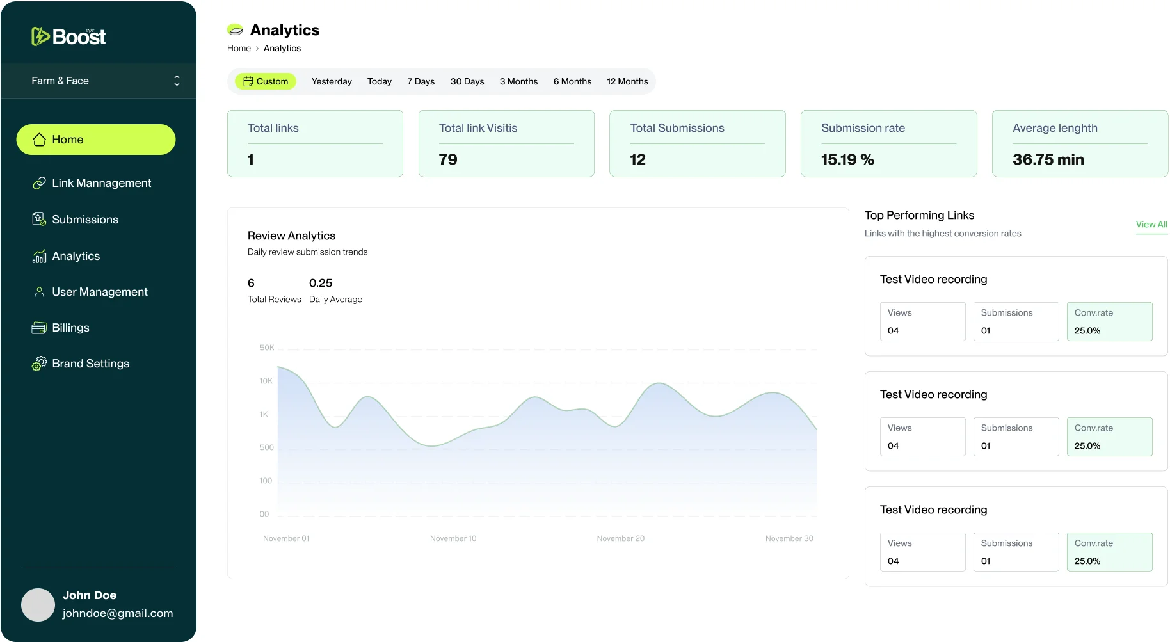Click View All top performing links
This screenshot has height=642, width=1170.
coord(1151,225)
